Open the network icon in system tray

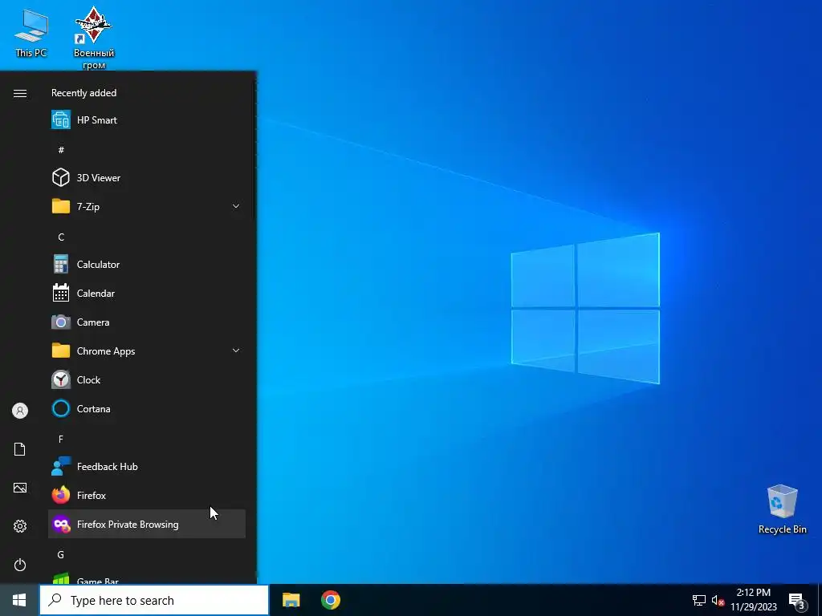[x=699, y=600]
